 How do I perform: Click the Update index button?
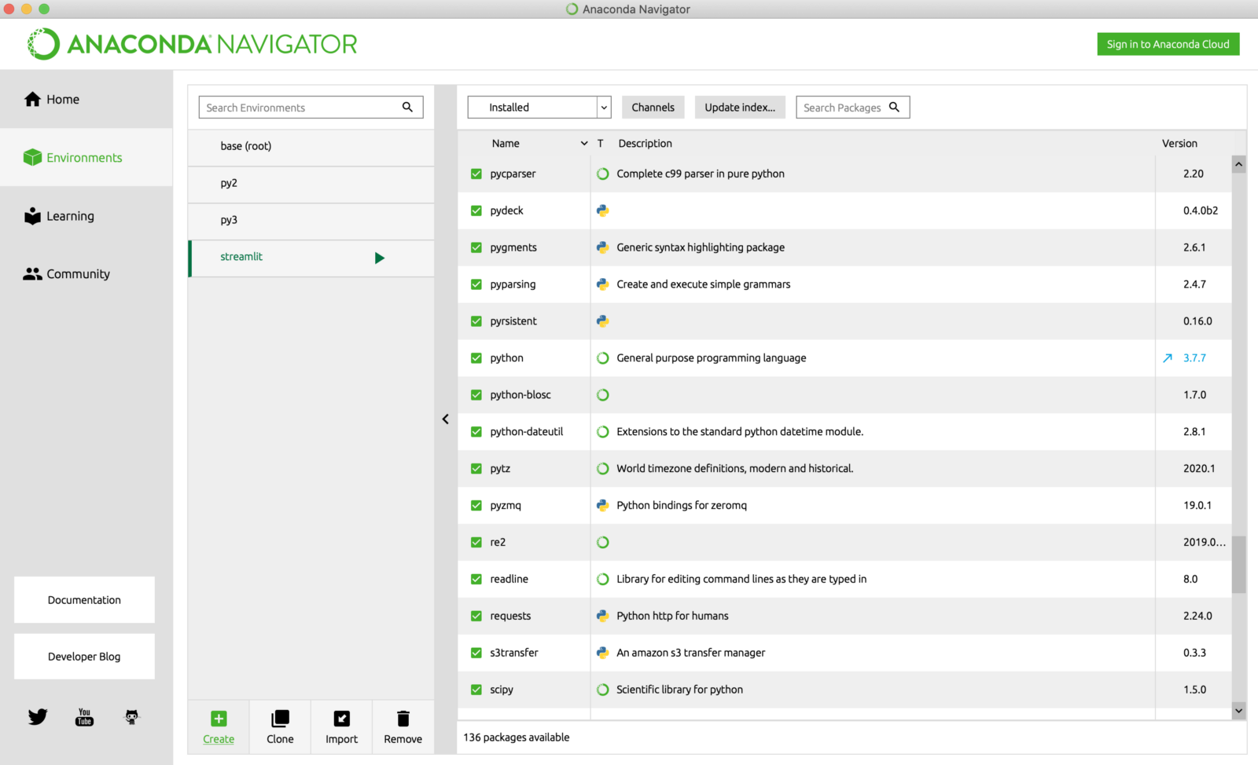coord(740,108)
